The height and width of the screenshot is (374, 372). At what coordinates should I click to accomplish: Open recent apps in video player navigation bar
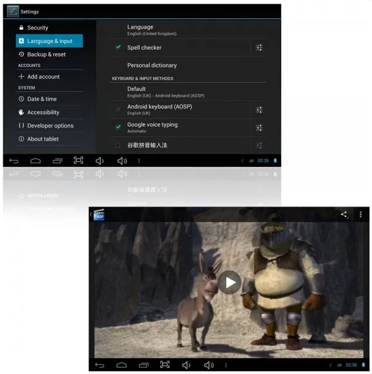(x=143, y=365)
